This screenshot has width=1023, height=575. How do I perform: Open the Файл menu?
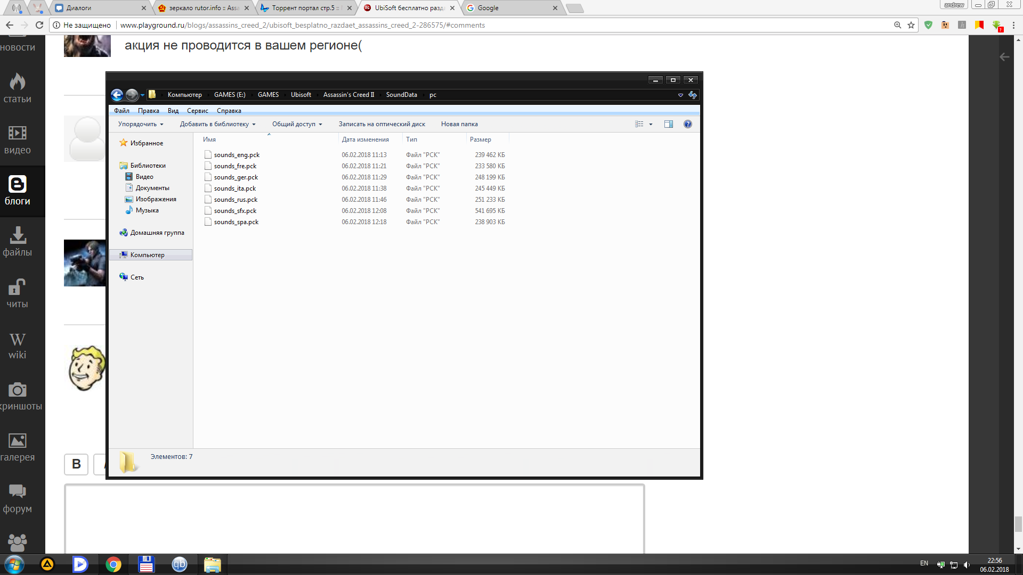pyautogui.click(x=121, y=111)
